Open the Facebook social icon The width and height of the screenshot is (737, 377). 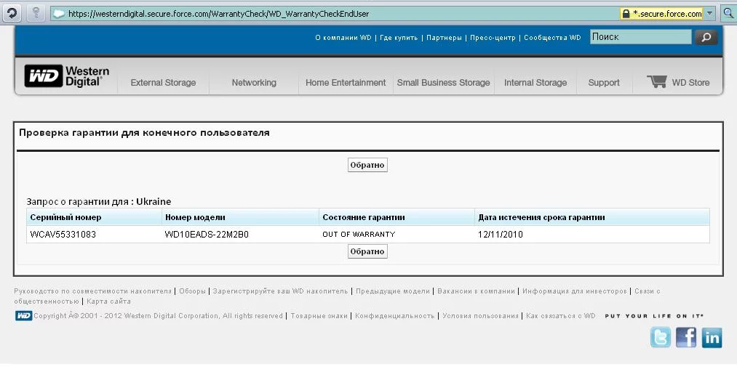[x=686, y=337]
